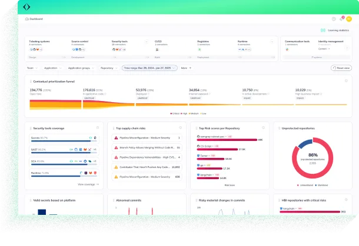Click Connect under Identity management
Image resolution: width=359 pixels, height=246 pixels.
[324, 49]
